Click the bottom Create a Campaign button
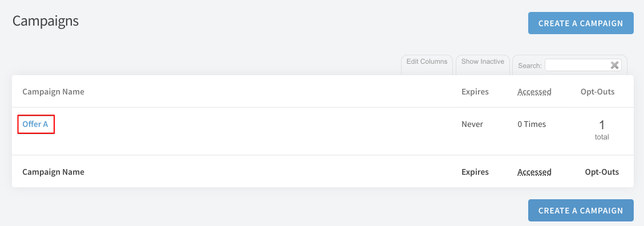 [581, 211]
